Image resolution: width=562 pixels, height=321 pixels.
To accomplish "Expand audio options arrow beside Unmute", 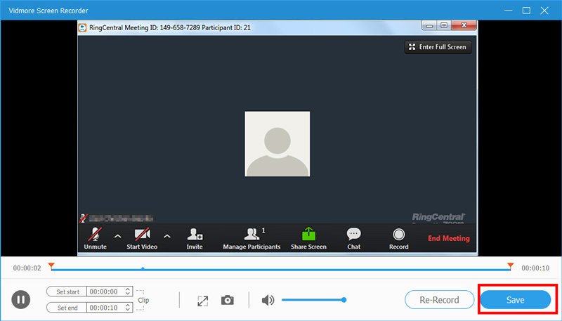I will click(x=118, y=236).
